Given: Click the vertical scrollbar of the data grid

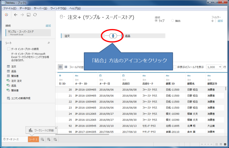Looking at the screenshot, I should (226, 89).
